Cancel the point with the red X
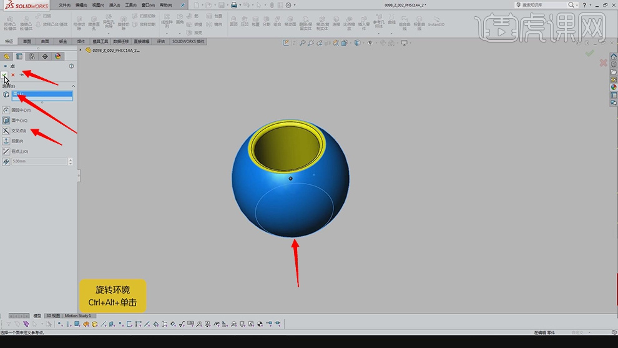The image size is (618, 348). 13,74
